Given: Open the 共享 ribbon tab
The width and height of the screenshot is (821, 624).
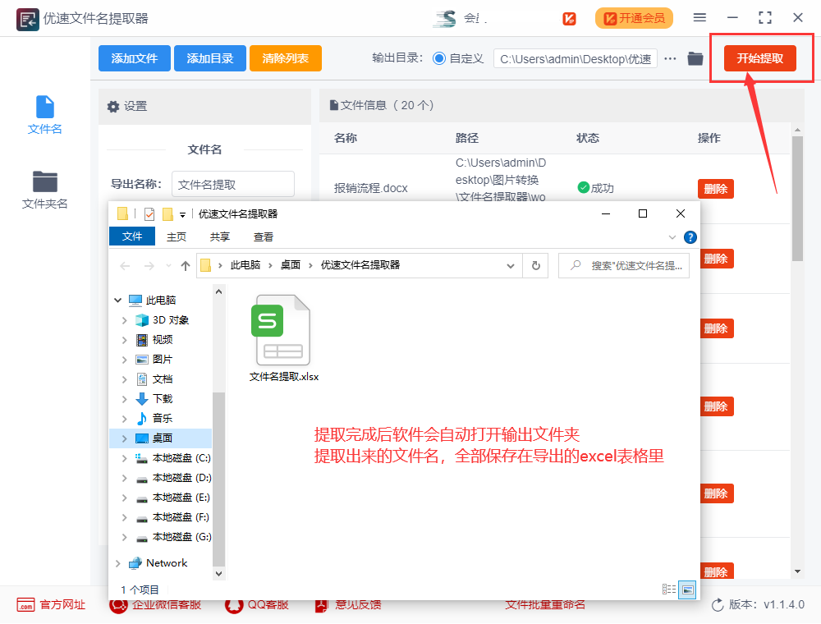Looking at the screenshot, I should (x=220, y=237).
